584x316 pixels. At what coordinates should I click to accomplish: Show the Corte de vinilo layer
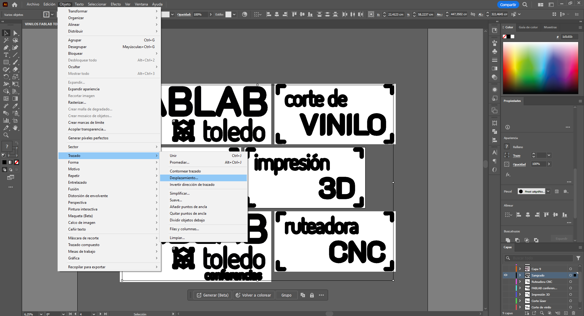click(x=506, y=307)
